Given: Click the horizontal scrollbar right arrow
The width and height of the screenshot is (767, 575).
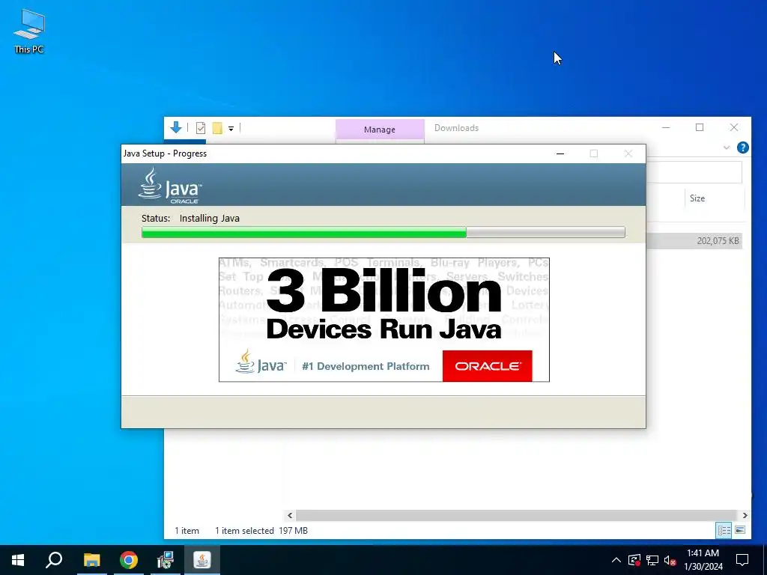Looking at the screenshot, I should pos(745,515).
